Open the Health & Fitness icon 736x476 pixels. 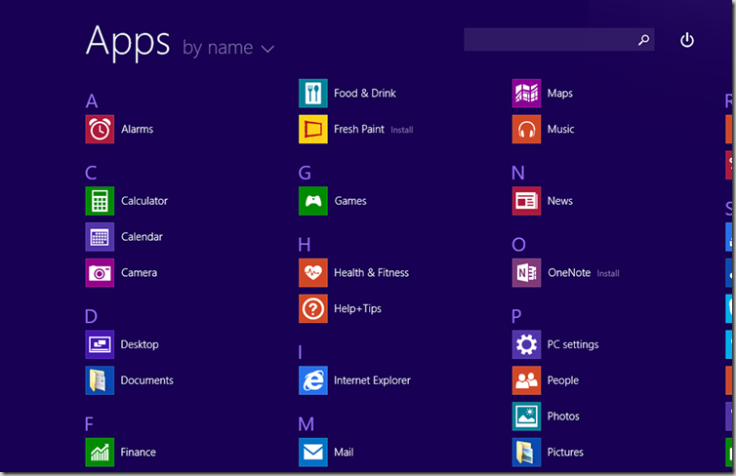(x=313, y=272)
